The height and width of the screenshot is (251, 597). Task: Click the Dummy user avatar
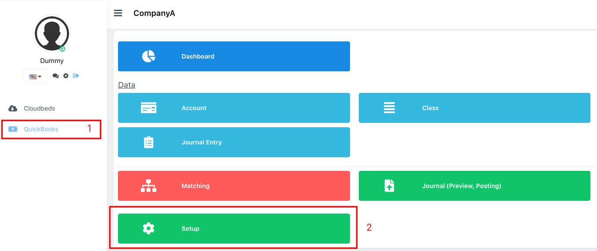[x=52, y=33]
